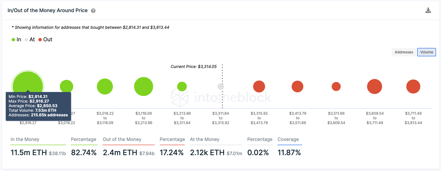Click the red bubble above $3,413.79 to $3,511.66

(297, 86)
